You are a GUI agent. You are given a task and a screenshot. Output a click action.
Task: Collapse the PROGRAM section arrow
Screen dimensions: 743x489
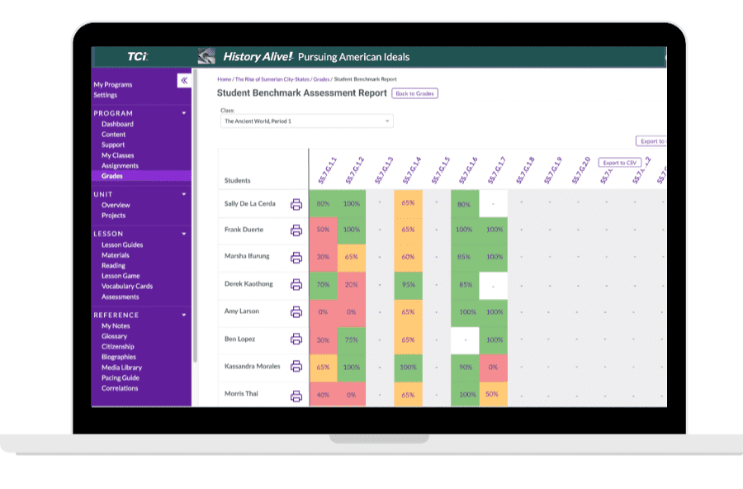184,113
